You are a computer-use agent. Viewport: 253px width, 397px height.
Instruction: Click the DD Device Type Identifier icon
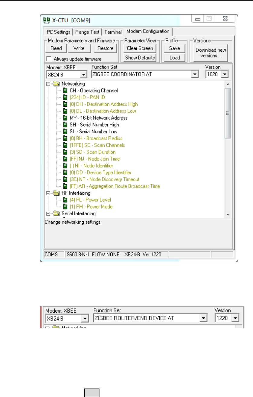point(65,173)
